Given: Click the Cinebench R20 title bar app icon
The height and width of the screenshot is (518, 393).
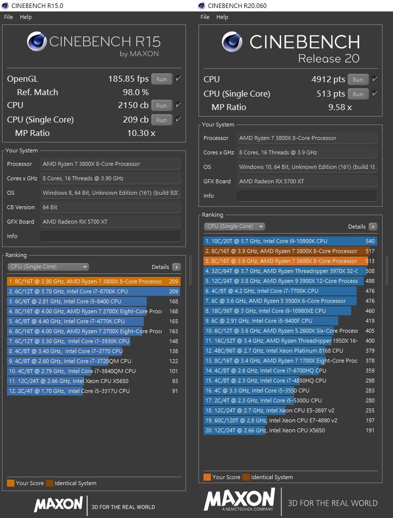Looking at the screenshot, I should point(201,5).
